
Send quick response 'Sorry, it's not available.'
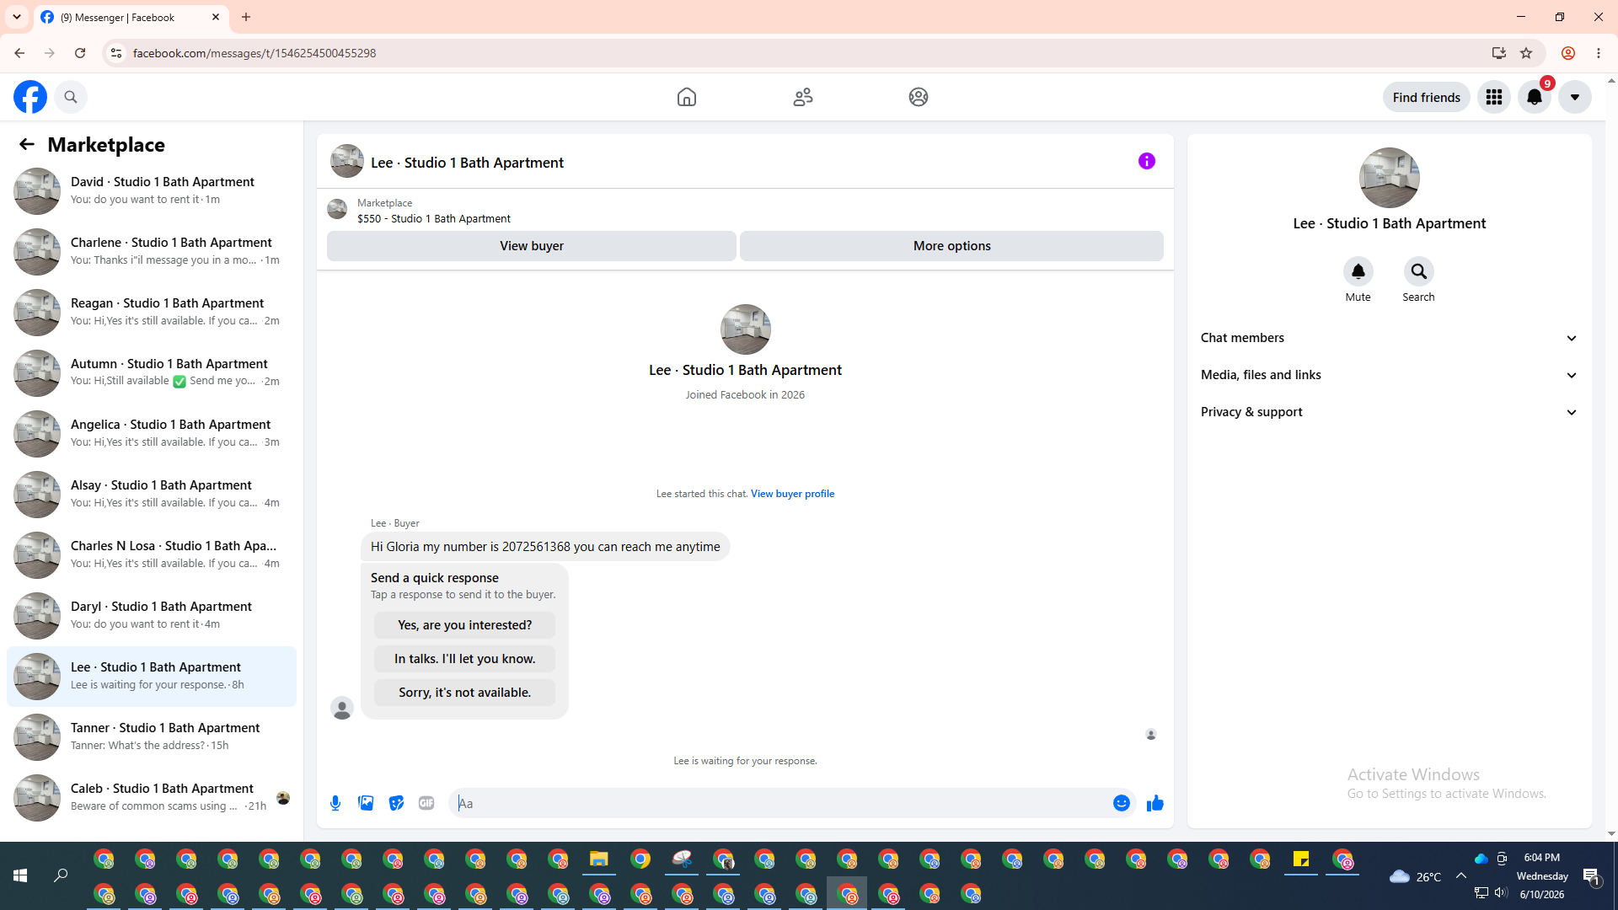[x=465, y=693]
